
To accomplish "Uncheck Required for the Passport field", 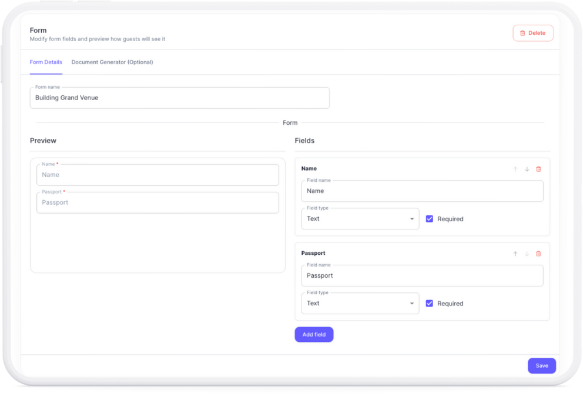I will click(x=429, y=303).
